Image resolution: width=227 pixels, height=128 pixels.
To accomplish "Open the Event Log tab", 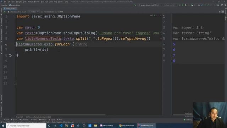I will tap(188, 120).
